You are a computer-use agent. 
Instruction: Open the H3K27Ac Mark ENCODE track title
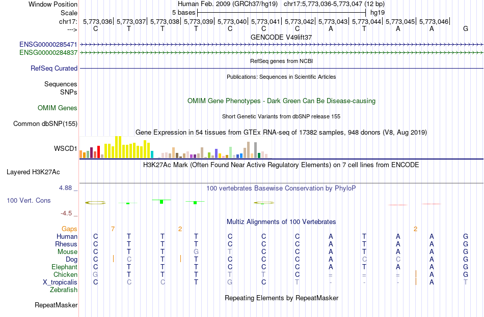click(x=281, y=165)
